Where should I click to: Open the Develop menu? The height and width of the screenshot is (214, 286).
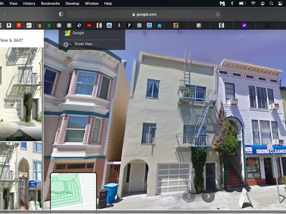tap(72, 3)
